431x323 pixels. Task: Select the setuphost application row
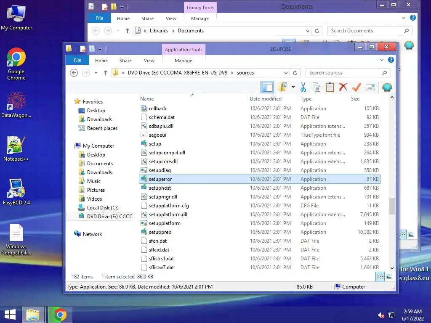point(259,188)
